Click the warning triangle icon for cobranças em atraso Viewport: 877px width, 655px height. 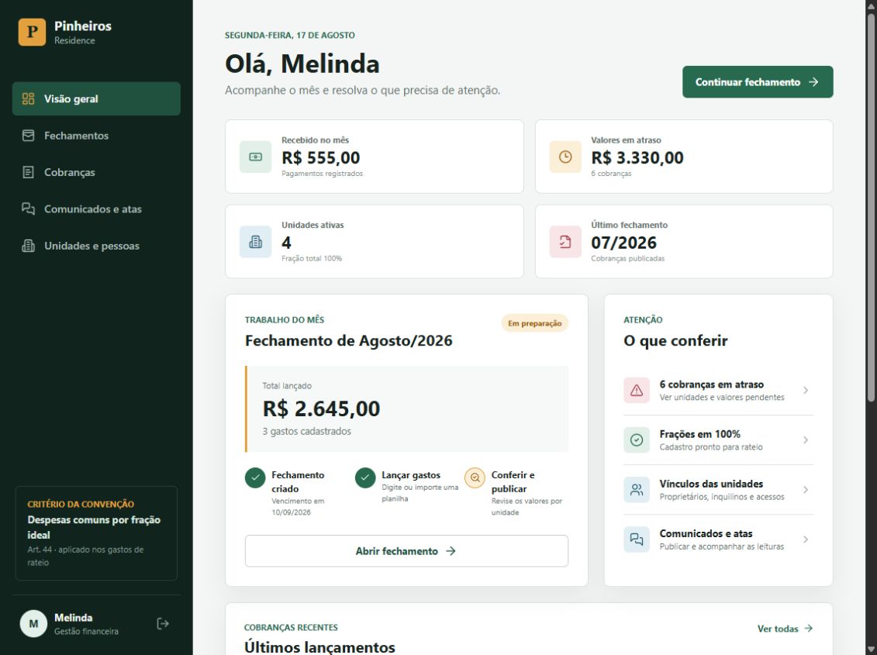pos(637,391)
